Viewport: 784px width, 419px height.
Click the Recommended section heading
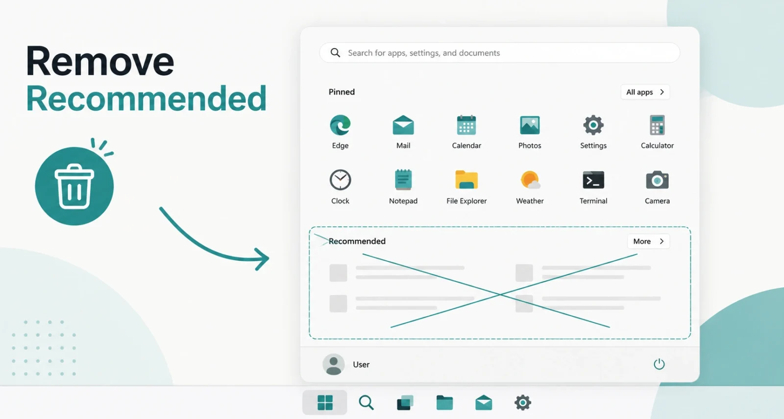coord(357,241)
